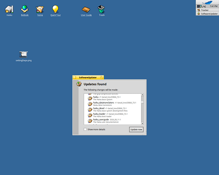The width and height of the screenshot is (219, 175).
Task: Click the SoftwareUpdater window zoom button
Action: coord(102,77)
